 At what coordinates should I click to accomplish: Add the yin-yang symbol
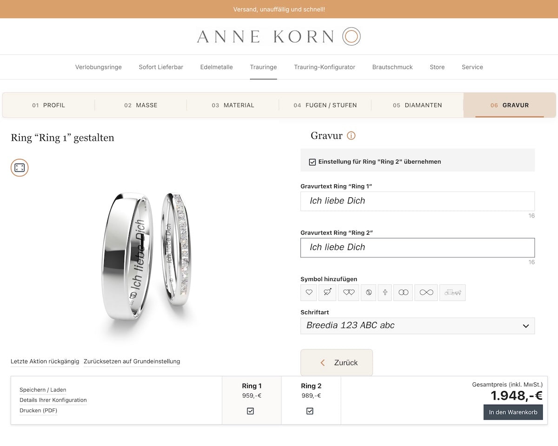pyautogui.click(x=368, y=292)
